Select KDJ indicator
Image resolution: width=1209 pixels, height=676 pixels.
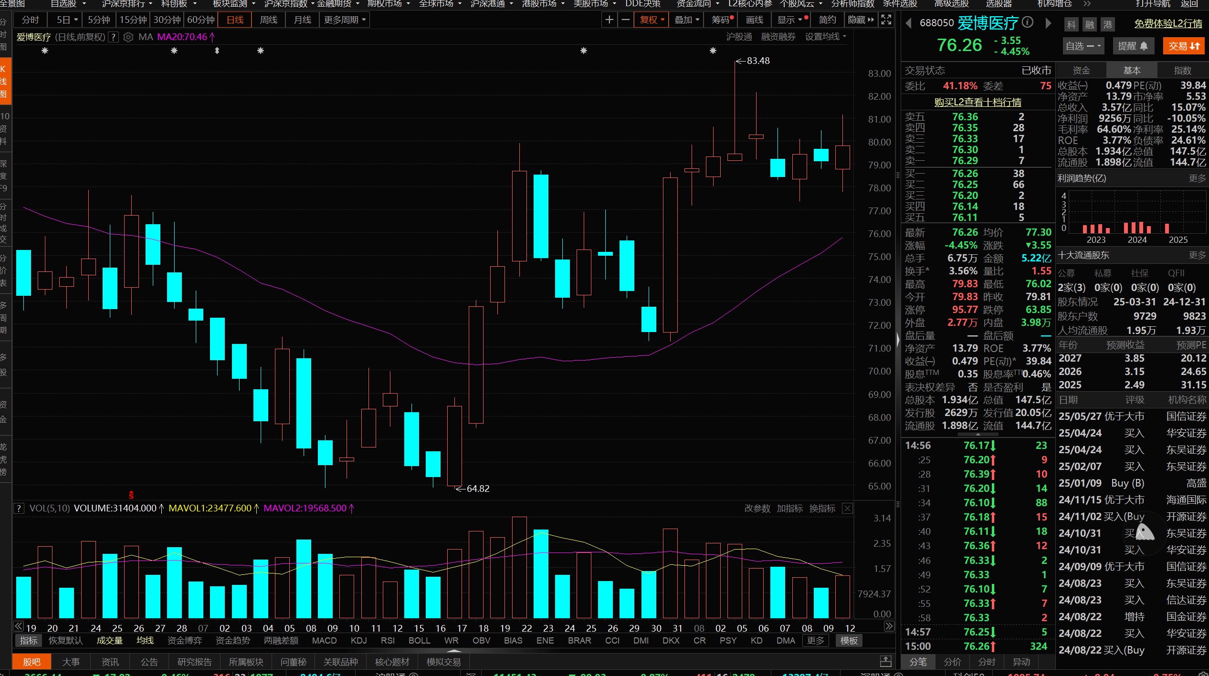pos(358,641)
